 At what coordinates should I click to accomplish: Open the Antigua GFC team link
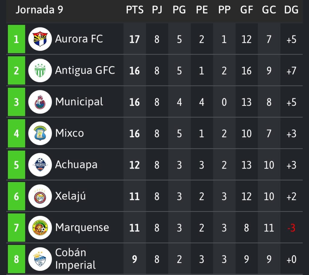85,70
